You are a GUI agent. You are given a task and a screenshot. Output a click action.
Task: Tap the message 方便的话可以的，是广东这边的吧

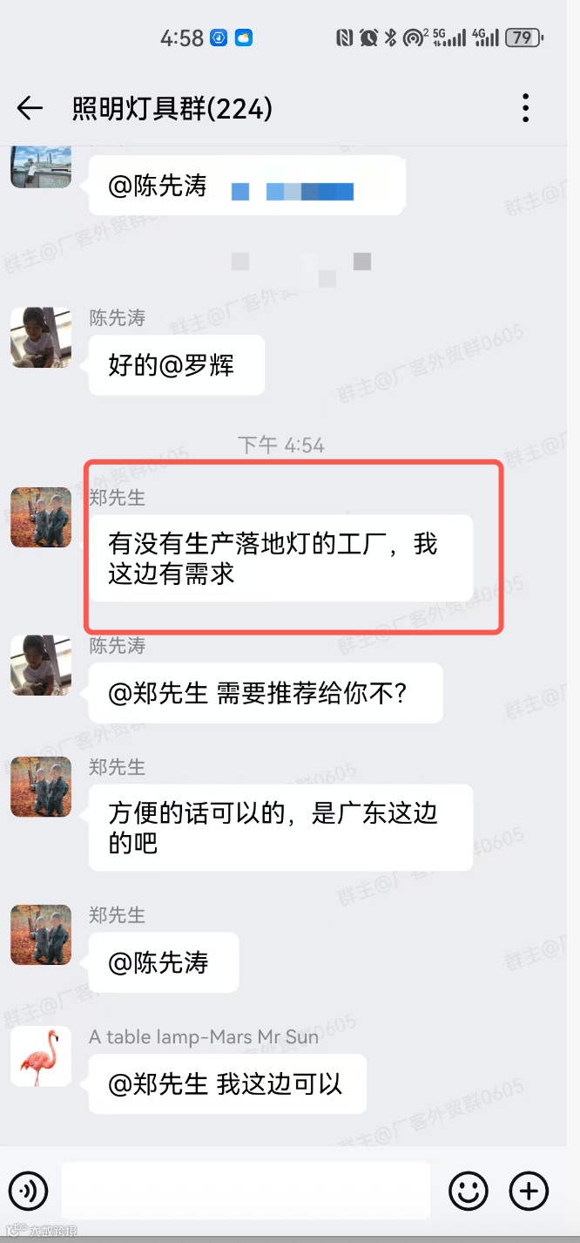pos(280,827)
